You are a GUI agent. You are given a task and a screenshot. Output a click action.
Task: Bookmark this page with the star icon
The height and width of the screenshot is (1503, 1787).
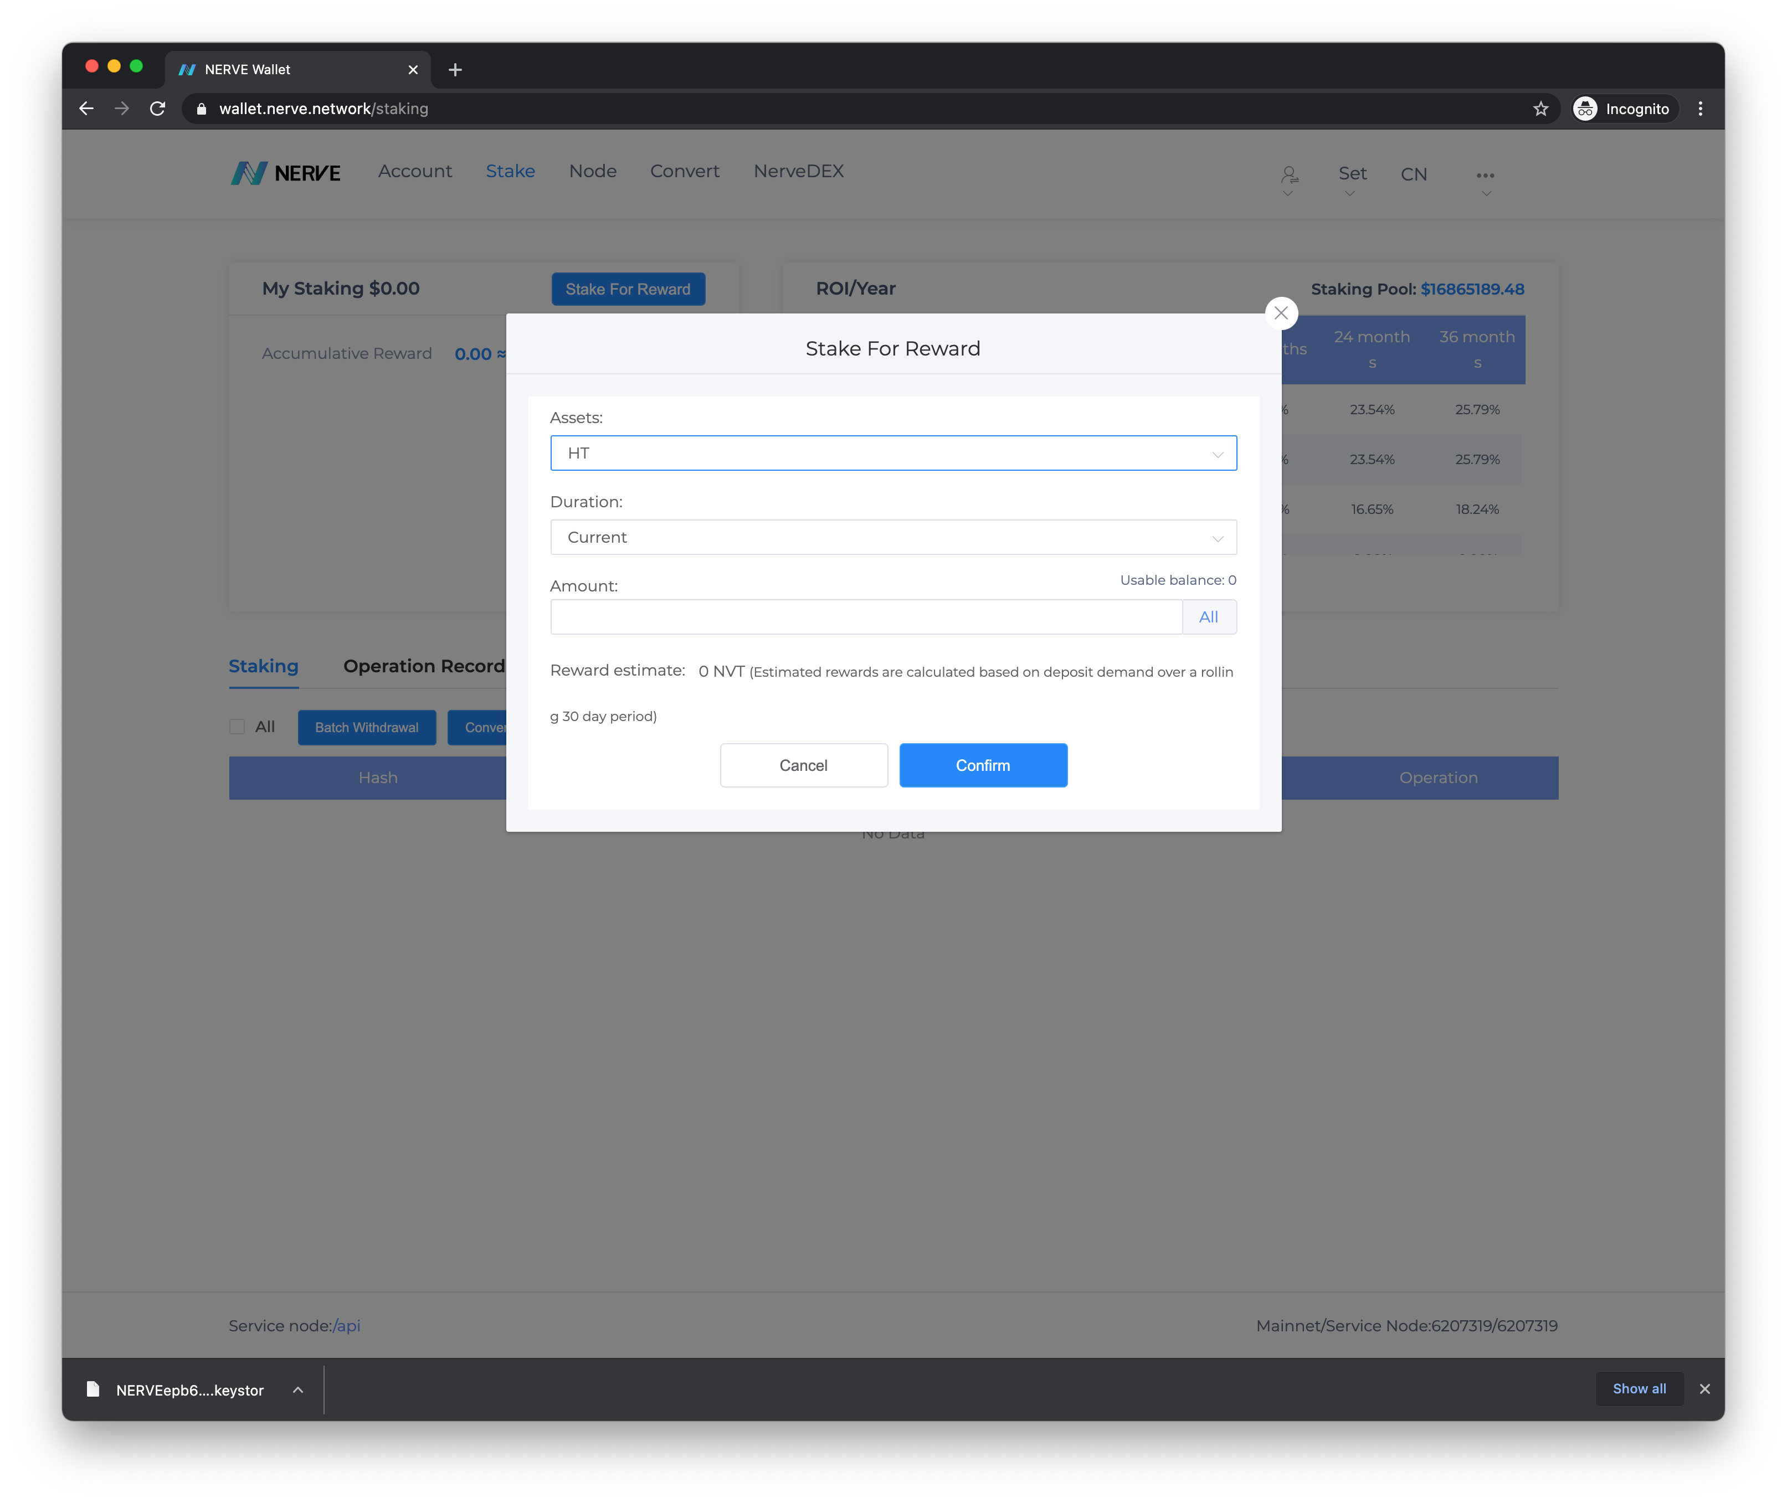point(1540,108)
